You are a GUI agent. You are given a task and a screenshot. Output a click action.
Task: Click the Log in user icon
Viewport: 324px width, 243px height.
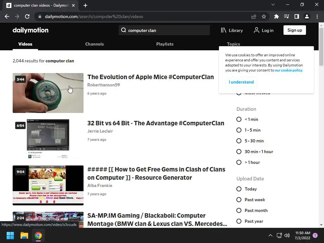[x=256, y=30]
